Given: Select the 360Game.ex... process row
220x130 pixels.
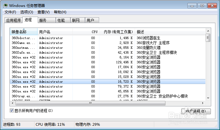Looking at the screenshot, I should pyautogui.click(x=108, y=43).
